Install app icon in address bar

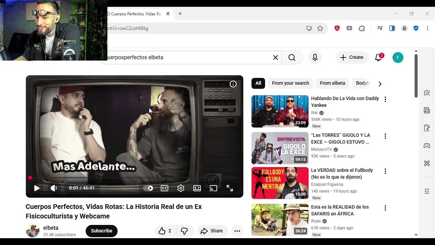pyautogui.click(x=309, y=29)
